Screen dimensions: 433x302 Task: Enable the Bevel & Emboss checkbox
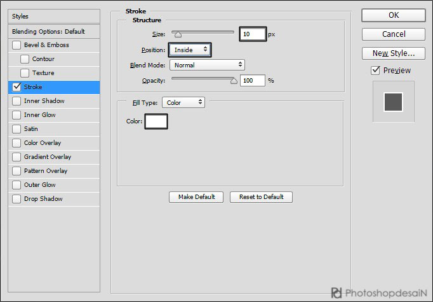pos(17,45)
